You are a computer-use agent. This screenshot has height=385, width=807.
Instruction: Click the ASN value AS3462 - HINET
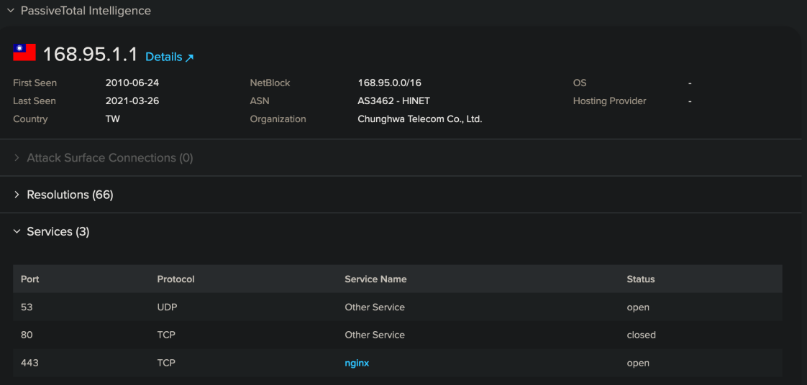[x=393, y=101]
